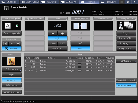Screen dimensions: 138x103
Task: Click the Papel panel header
Action: click(x=80, y=54)
